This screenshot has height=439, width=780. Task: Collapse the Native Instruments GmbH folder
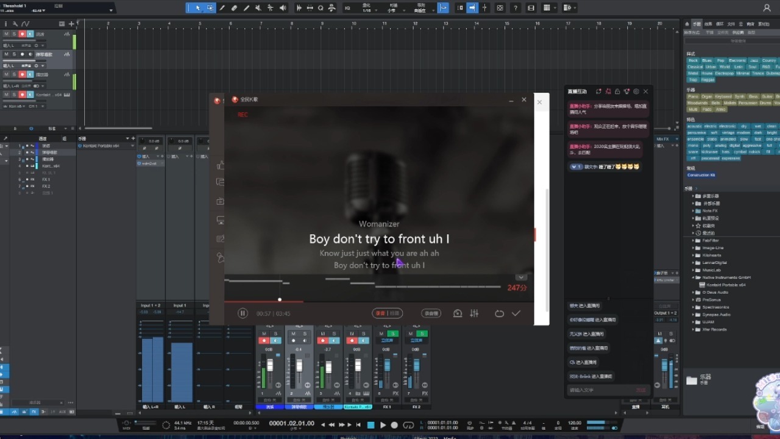click(x=693, y=277)
